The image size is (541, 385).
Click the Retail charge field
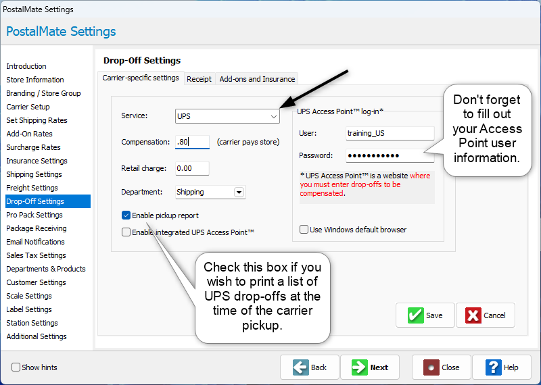click(x=192, y=168)
